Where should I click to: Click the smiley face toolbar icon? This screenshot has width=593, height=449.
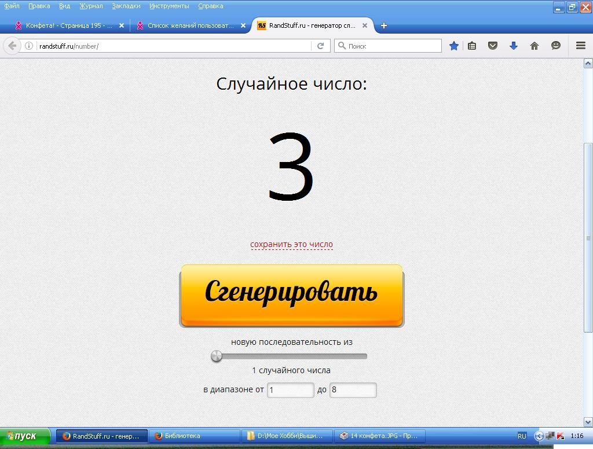556,46
